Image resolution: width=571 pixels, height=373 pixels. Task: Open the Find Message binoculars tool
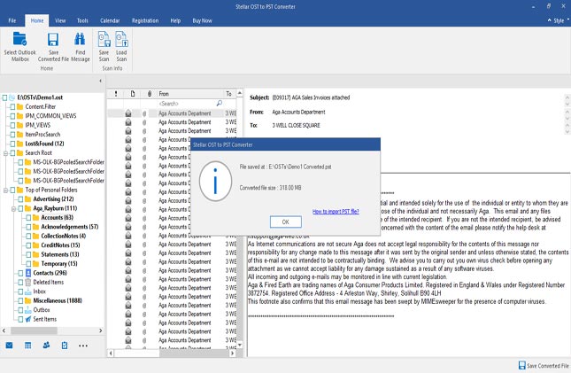tap(80, 39)
